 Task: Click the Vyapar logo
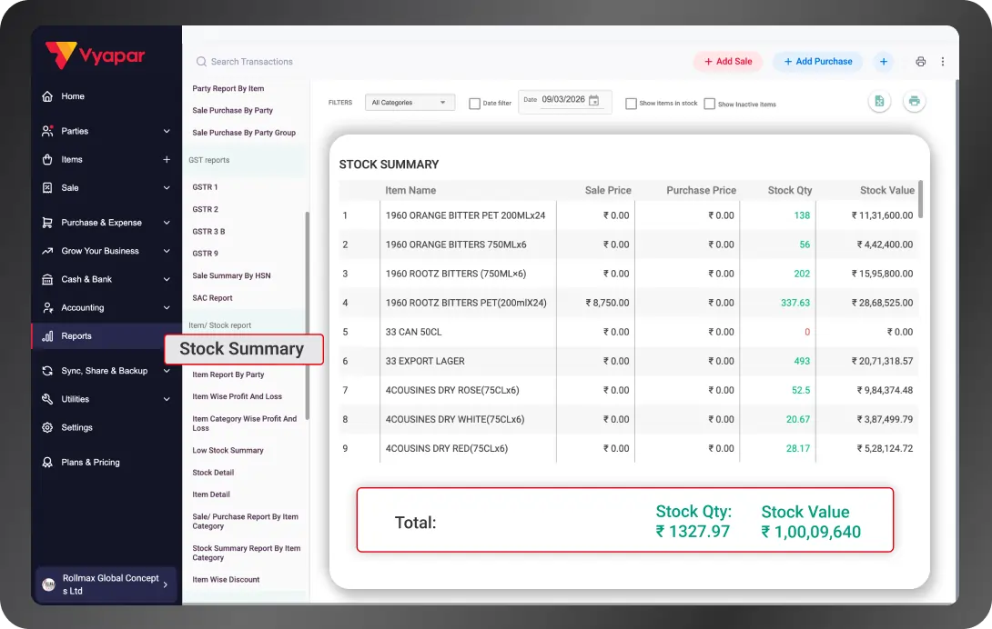(x=91, y=55)
